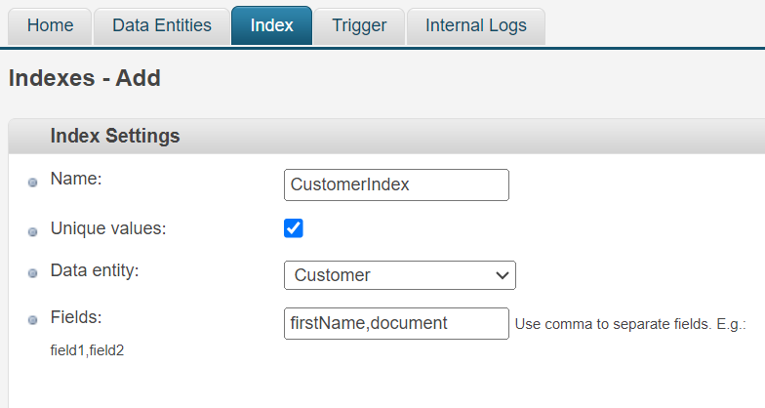Expand the Data entity dropdown showing Customer
This screenshot has height=408, width=765.
coord(399,275)
